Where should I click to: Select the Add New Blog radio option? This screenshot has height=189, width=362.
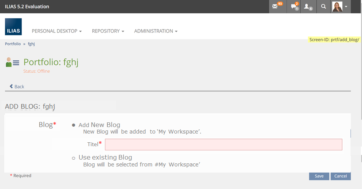tap(74, 125)
